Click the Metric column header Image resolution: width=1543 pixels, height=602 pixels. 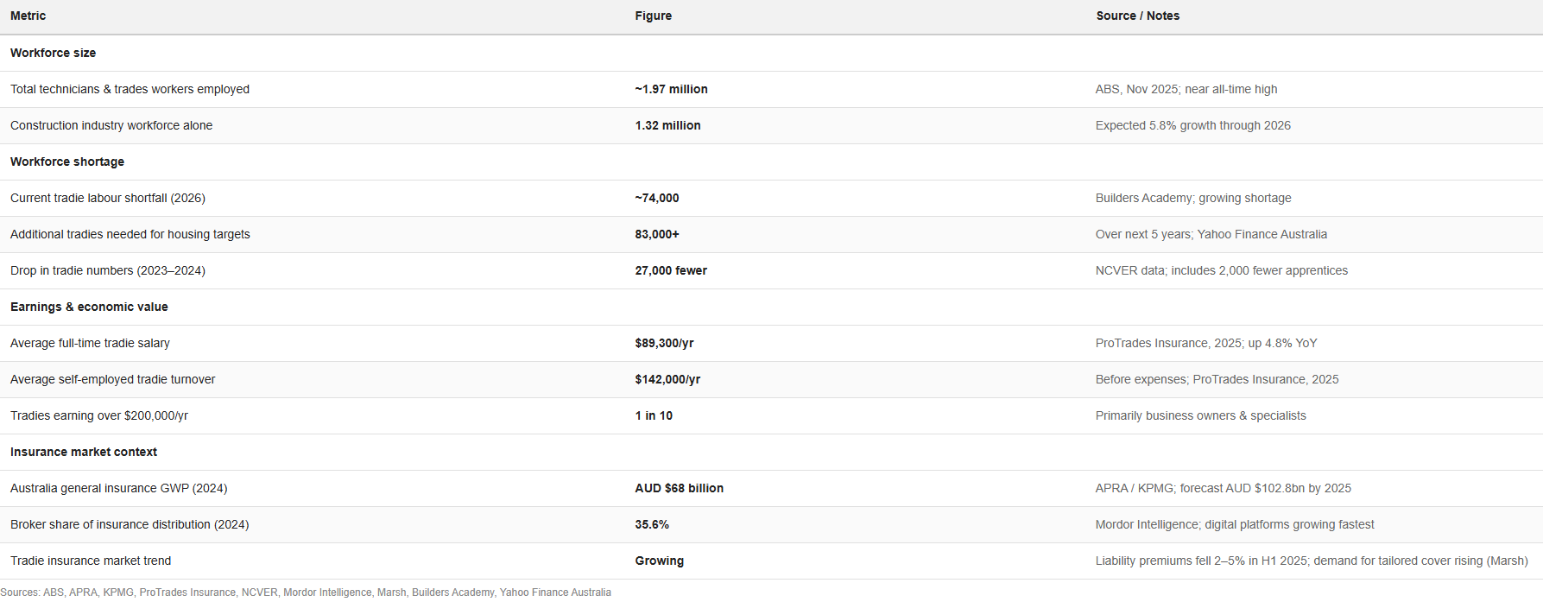click(x=28, y=16)
